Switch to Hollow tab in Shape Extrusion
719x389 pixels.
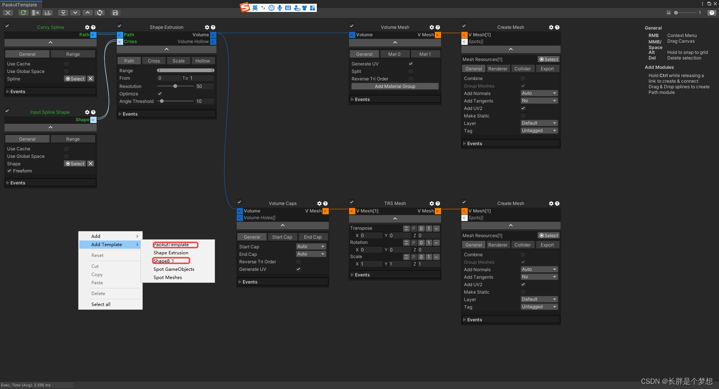click(203, 61)
